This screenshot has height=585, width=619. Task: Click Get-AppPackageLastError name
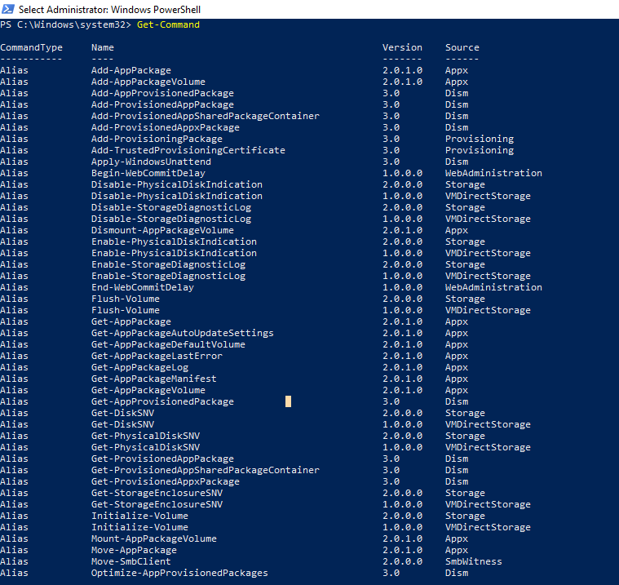157,356
